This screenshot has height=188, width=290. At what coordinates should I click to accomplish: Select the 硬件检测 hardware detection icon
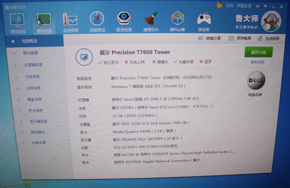tap(44, 23)
